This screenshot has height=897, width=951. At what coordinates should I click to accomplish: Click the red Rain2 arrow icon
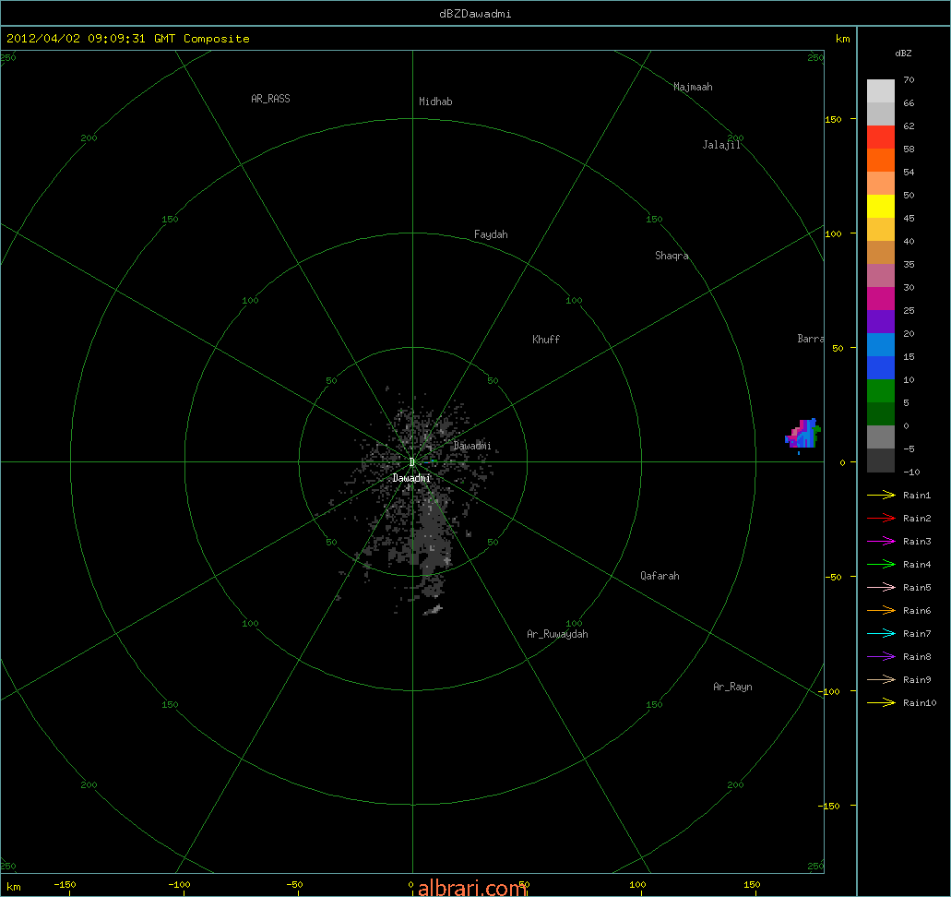pos(881,519)
